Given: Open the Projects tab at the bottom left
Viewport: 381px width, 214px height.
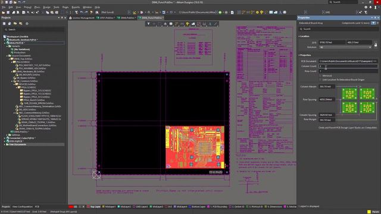Looking at the screenshot, I should (x=6, y=207).
